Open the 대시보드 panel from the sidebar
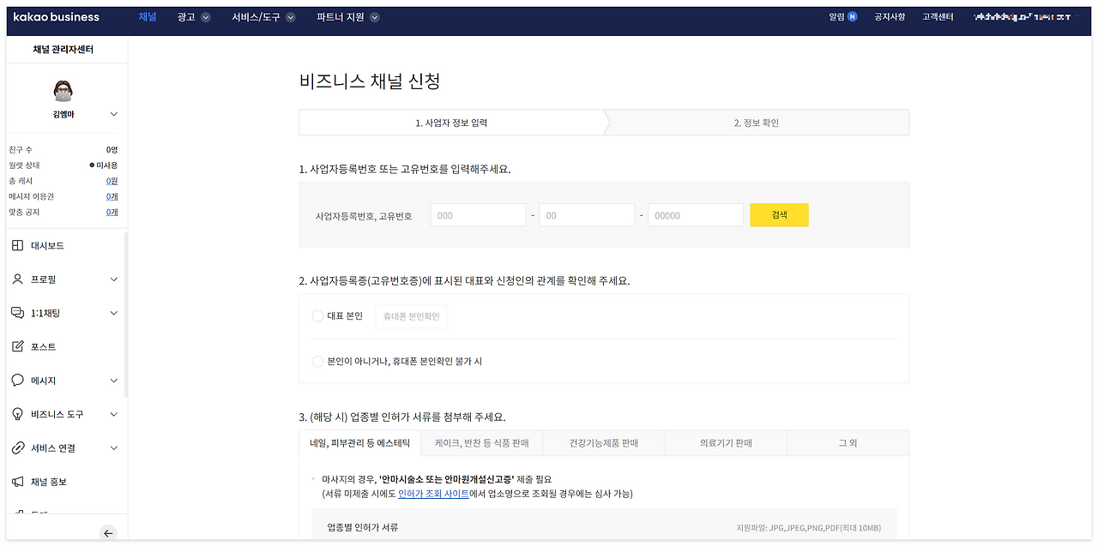The image size is (1098, 546). pos(19,245)
